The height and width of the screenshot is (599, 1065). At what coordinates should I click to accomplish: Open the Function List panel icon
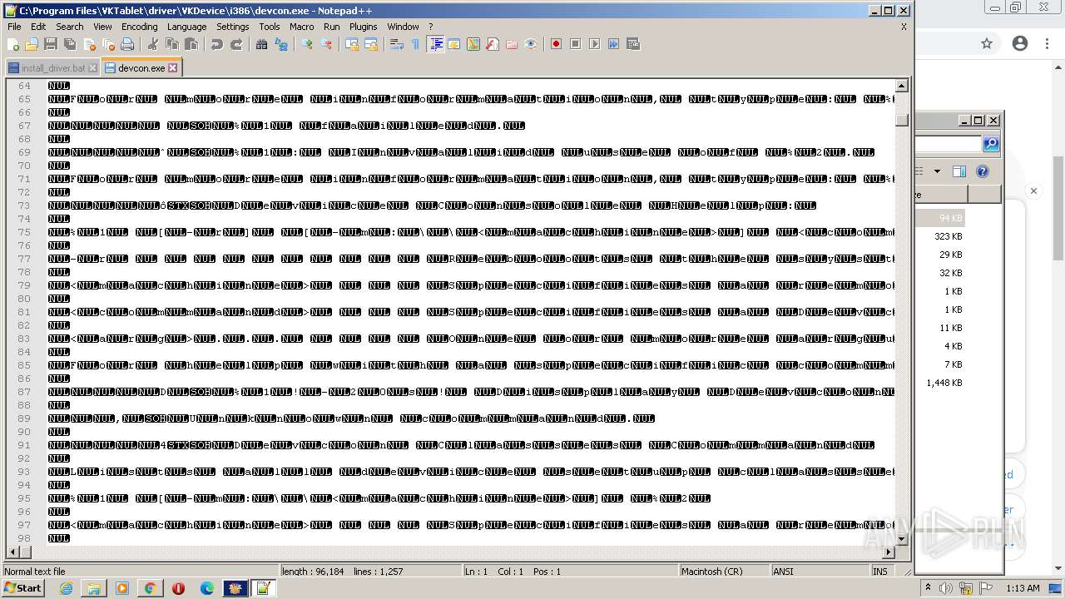tap(493, 44)
